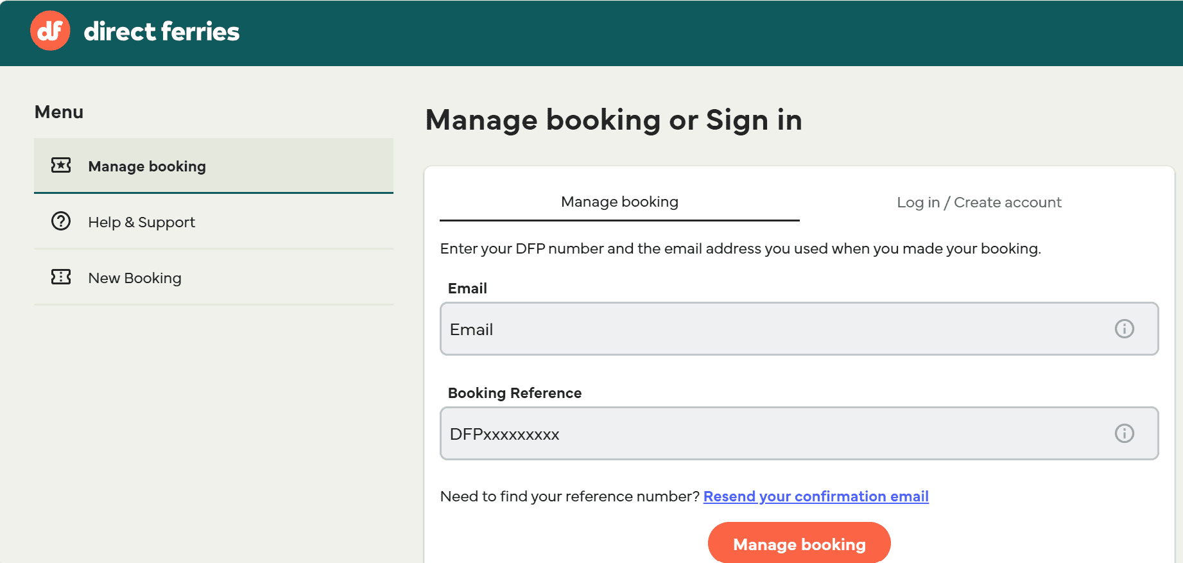Go to New Booking in the sidebar

click(214, 277)
